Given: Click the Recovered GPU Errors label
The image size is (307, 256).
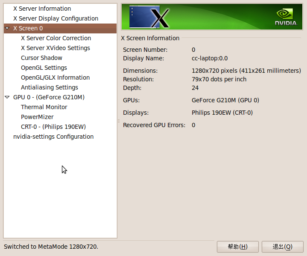Looking at the screenshot, I should coord(154,125).
